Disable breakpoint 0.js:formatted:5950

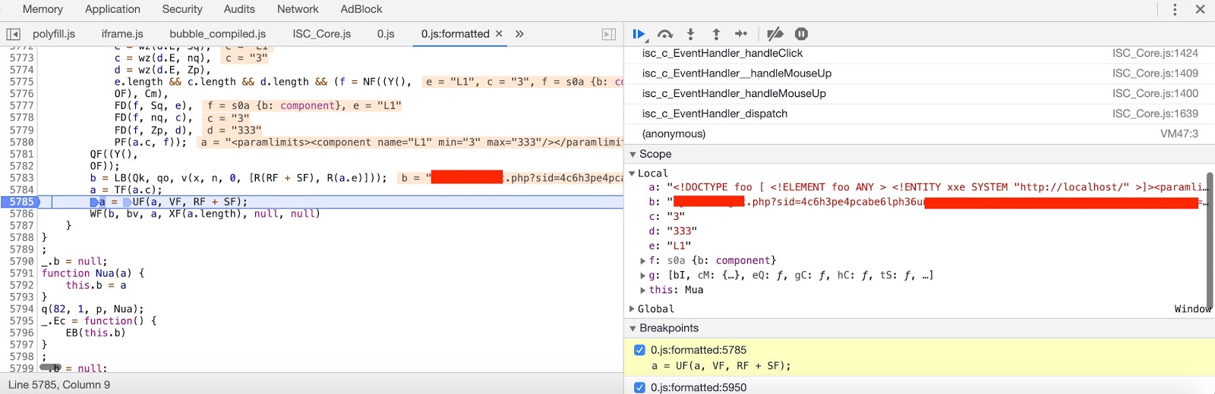coord(639,387)
